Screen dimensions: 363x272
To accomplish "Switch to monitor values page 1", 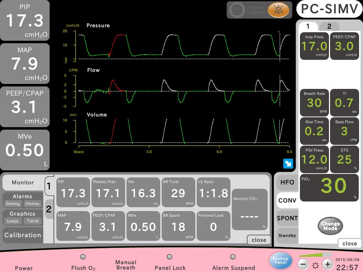I will 49,186.
